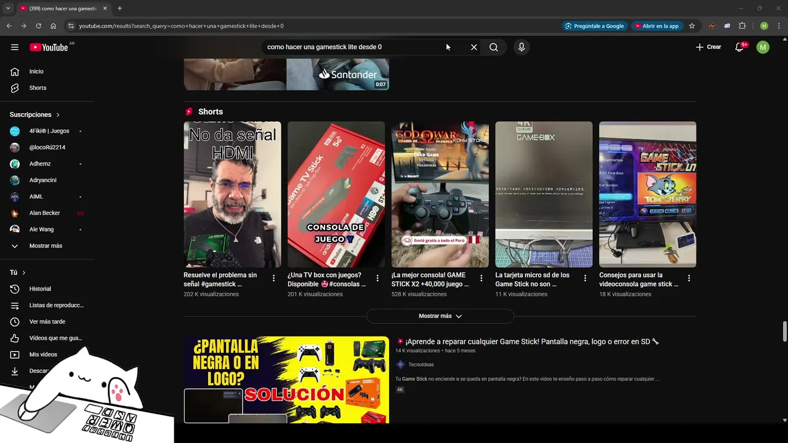Bookmark this page with the star
Screen dimensions: 788x443
(x=692, y=26)
